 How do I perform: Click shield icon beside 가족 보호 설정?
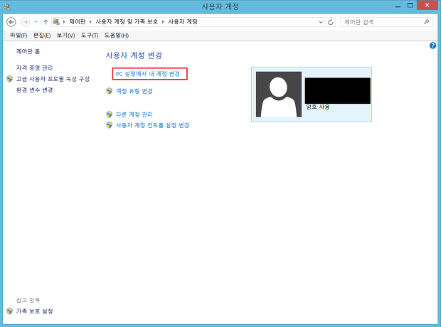click(9, 311)
